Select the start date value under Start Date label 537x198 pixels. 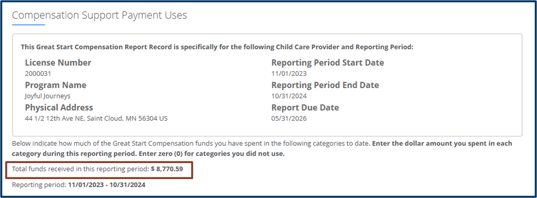point(289,73)
